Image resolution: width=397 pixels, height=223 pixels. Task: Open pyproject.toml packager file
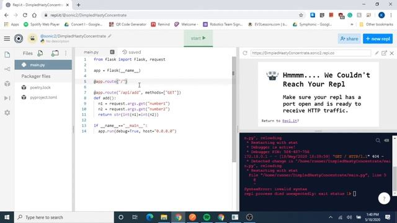pyautogui.click(x=43, y=97)
